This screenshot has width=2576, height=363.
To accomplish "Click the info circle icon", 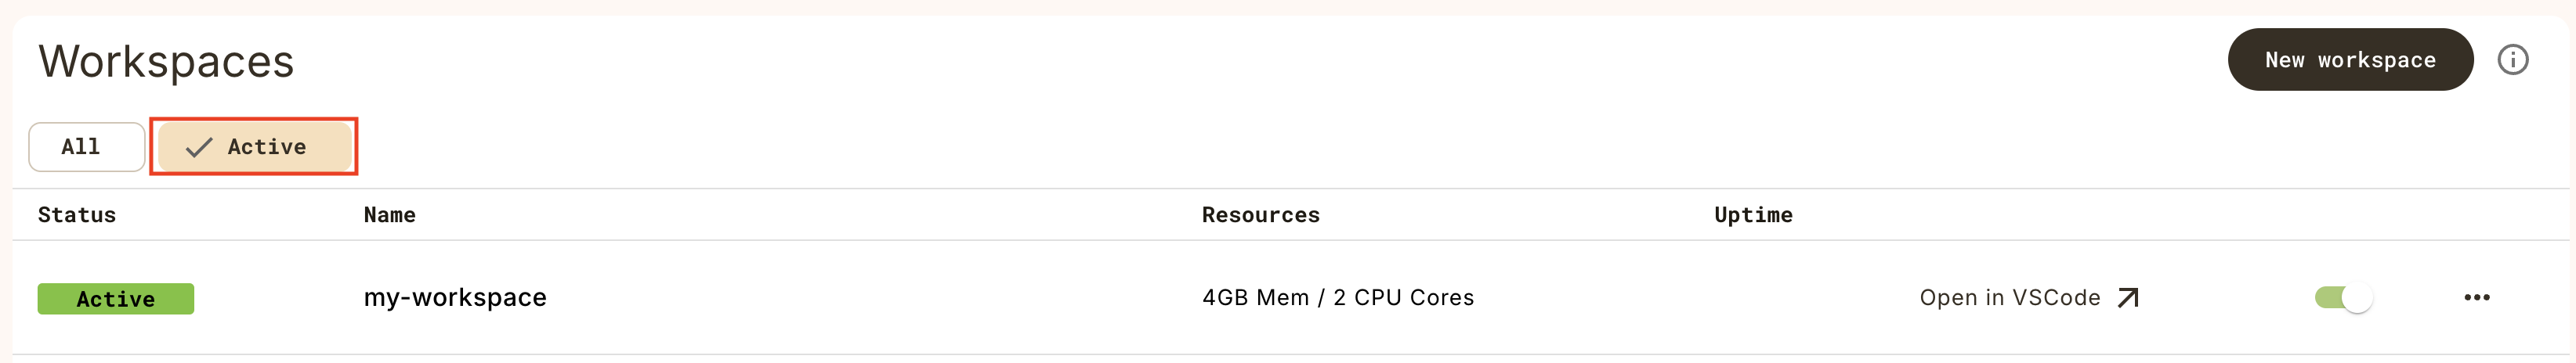I will point(2512,59).
